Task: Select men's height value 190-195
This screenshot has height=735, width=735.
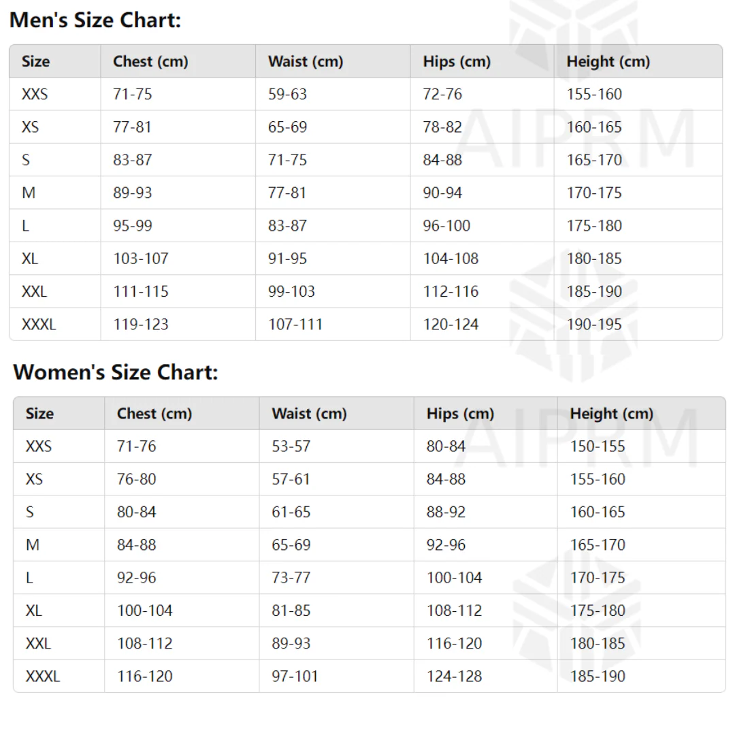Action: pyautogui.click(x=594, y=325)
